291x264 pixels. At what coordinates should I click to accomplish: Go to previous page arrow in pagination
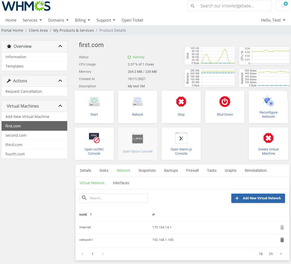click(x=82, y=254)
